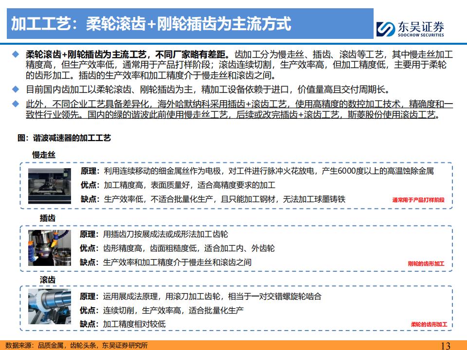
Task: Click 原理：用插齿刀按展成法或成形法加工齿轮
Action: (154, 234)
